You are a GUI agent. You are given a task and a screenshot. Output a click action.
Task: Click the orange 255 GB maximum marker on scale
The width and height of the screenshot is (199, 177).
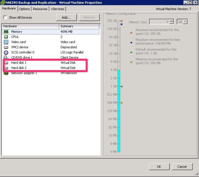pyautogui.click(x=121, y=21)
